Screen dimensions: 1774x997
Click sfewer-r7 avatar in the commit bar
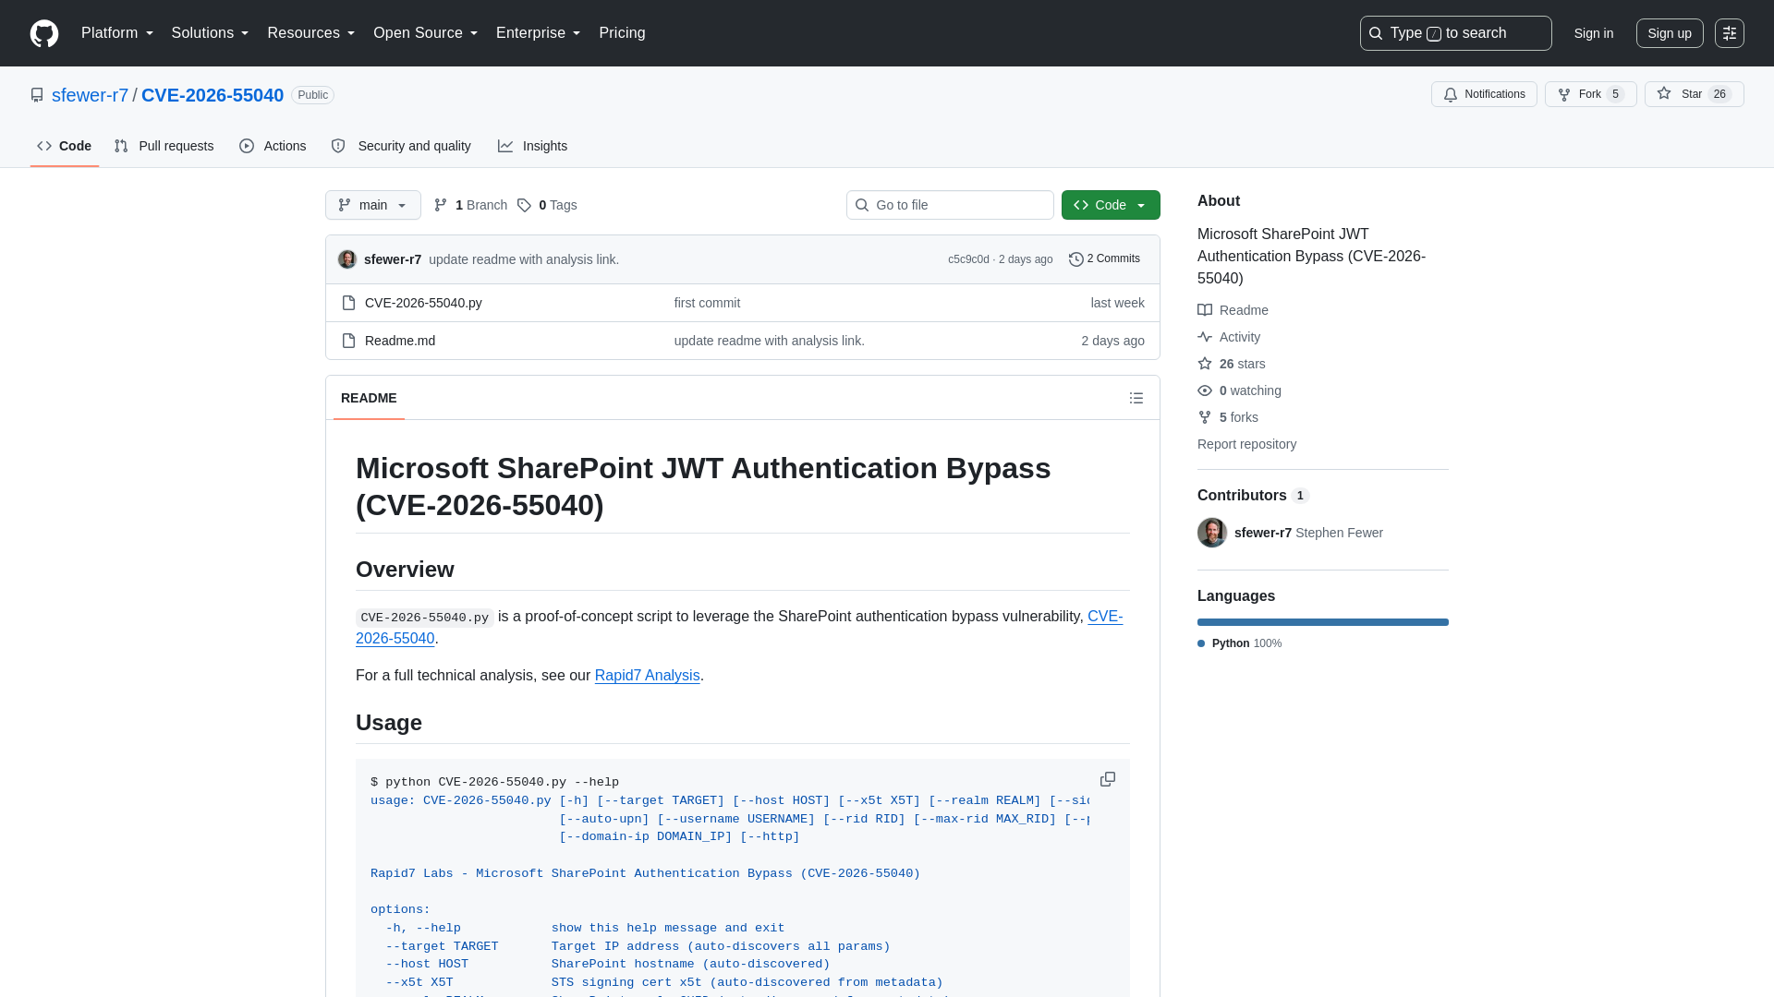(x=347, y=259)
